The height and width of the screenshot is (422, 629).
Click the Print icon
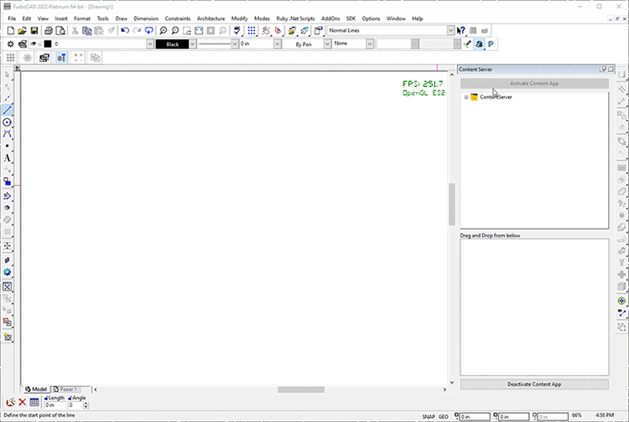pos(49,30)
